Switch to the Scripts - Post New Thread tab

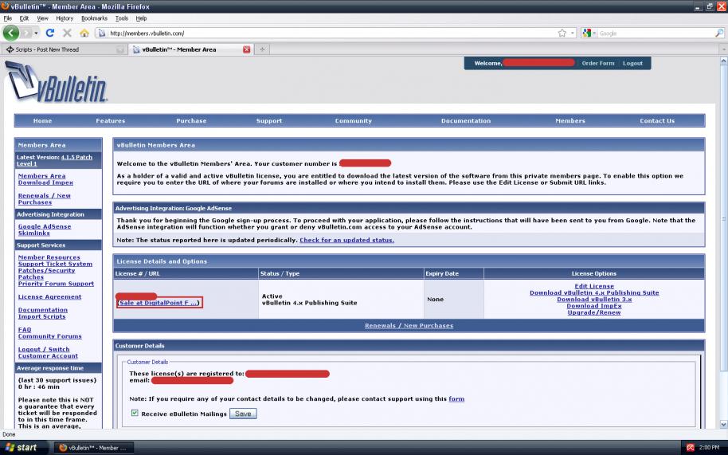(x=64, y=49)
